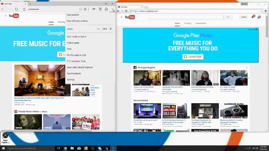
Task: Bookmark page with Chrome star icon
Action: coord(261,11)
